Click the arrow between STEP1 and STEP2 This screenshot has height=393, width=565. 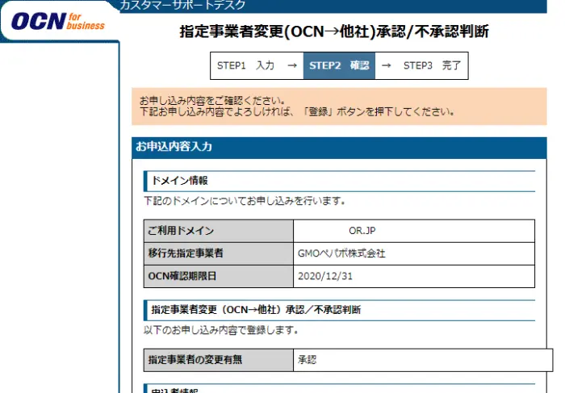292,65
